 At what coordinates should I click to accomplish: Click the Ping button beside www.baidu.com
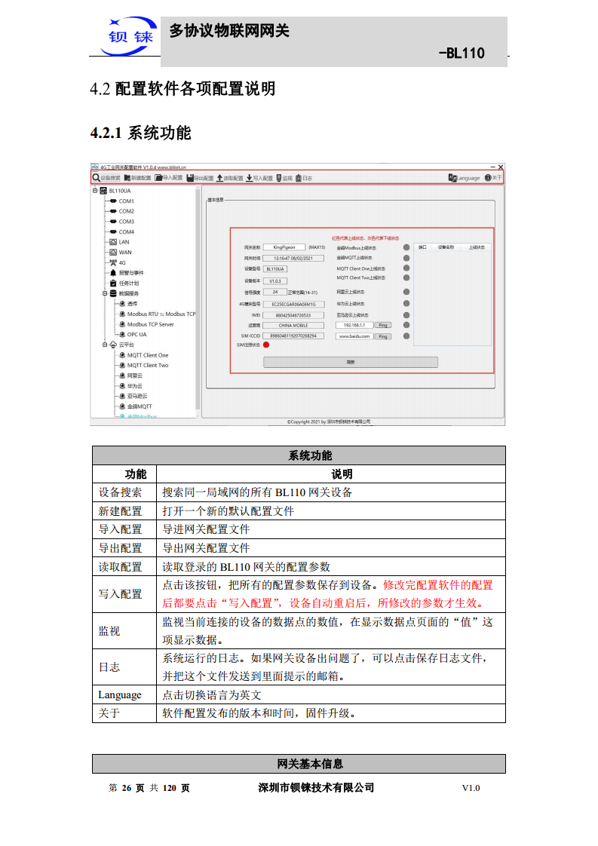[382, 336]
